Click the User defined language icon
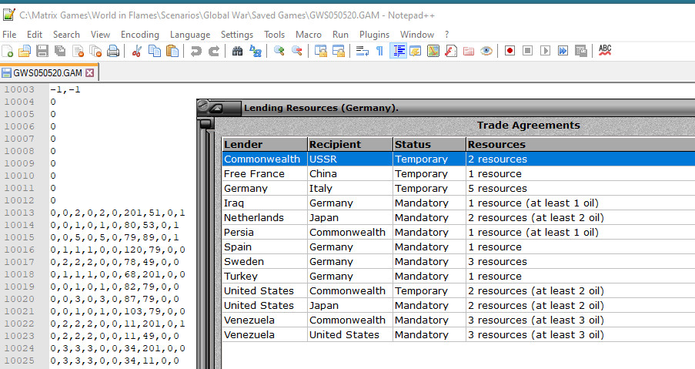695x369 pixels. [x=416, y=51]
